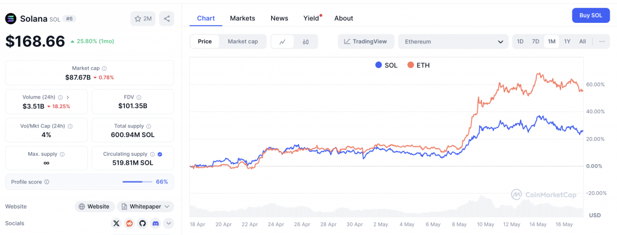
Task: Select the 1Y time range
Action: pos(567,41)
